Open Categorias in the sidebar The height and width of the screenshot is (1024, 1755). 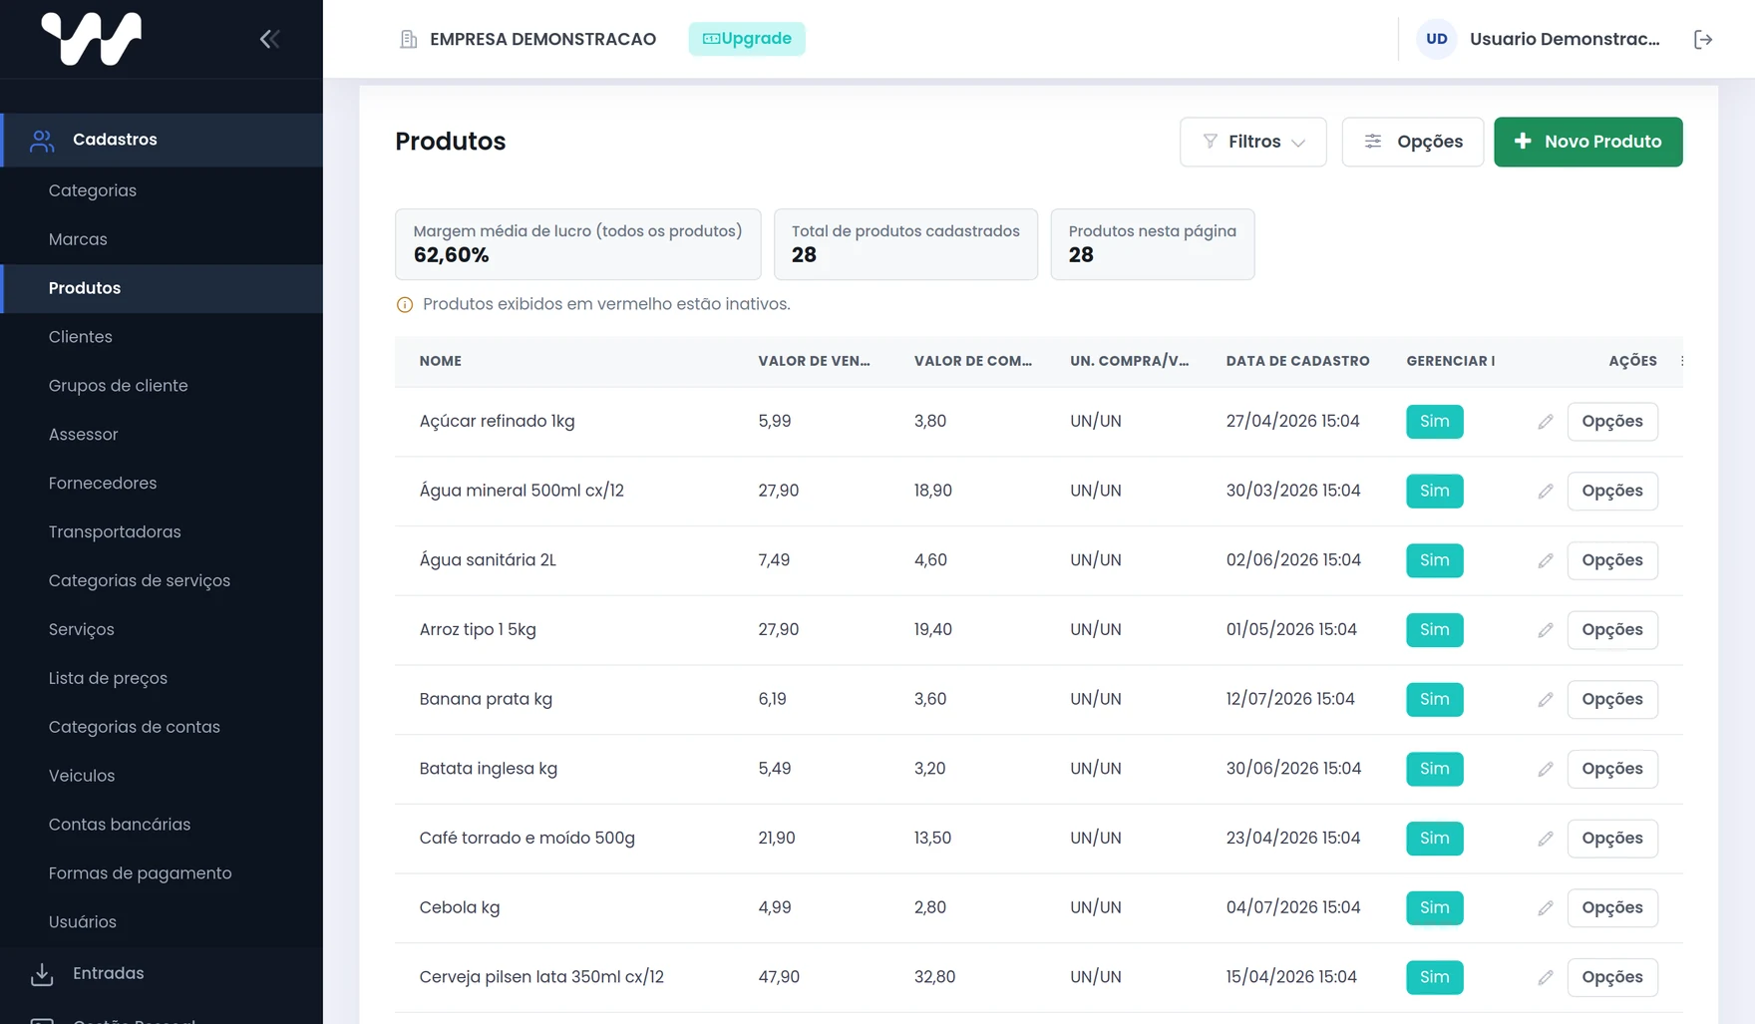click(93, 190)
